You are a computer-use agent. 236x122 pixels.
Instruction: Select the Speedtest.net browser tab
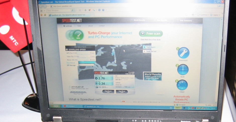point(69,15)
